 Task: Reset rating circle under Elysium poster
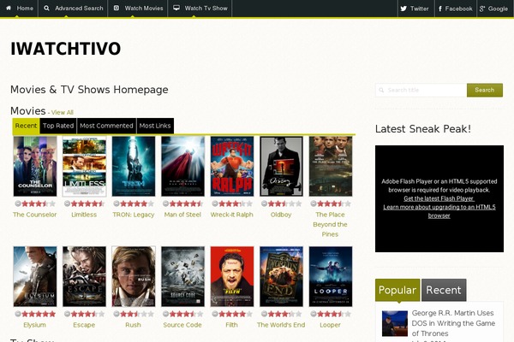pyautogui.click(x=18, y=314)
